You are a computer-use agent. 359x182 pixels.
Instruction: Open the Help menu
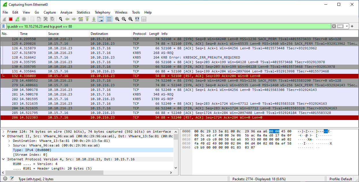pos(148,12)
